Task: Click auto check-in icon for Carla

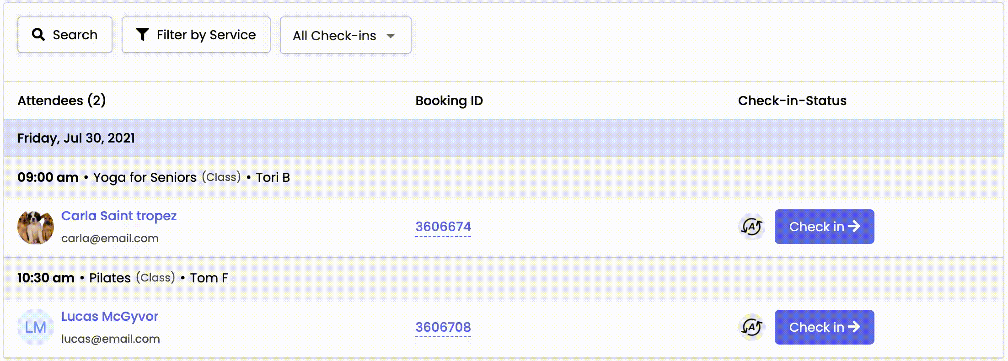Action: pyautogui.click(x=751, y=227)
